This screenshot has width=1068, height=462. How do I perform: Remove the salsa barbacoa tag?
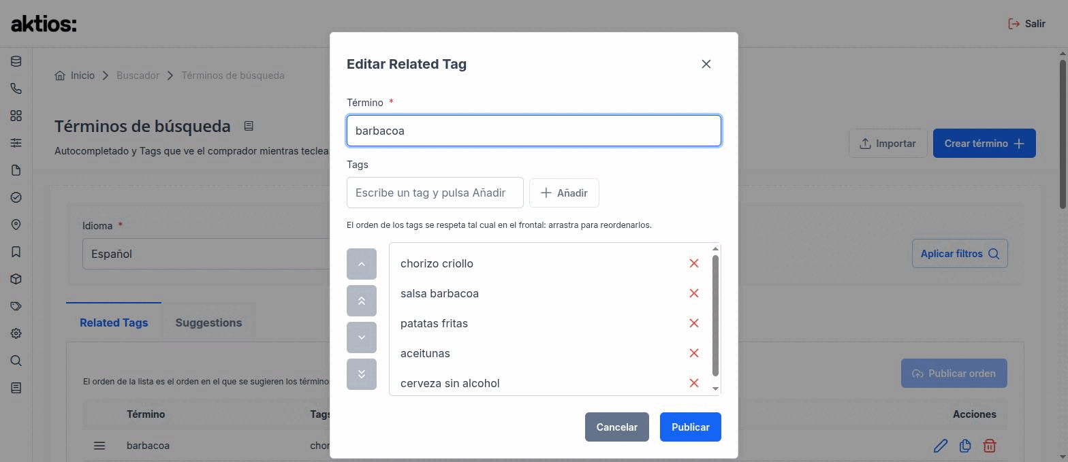693,293
